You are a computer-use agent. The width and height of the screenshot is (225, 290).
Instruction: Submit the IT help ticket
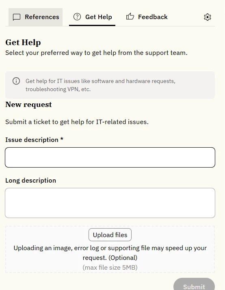click(x=194, y=285)
